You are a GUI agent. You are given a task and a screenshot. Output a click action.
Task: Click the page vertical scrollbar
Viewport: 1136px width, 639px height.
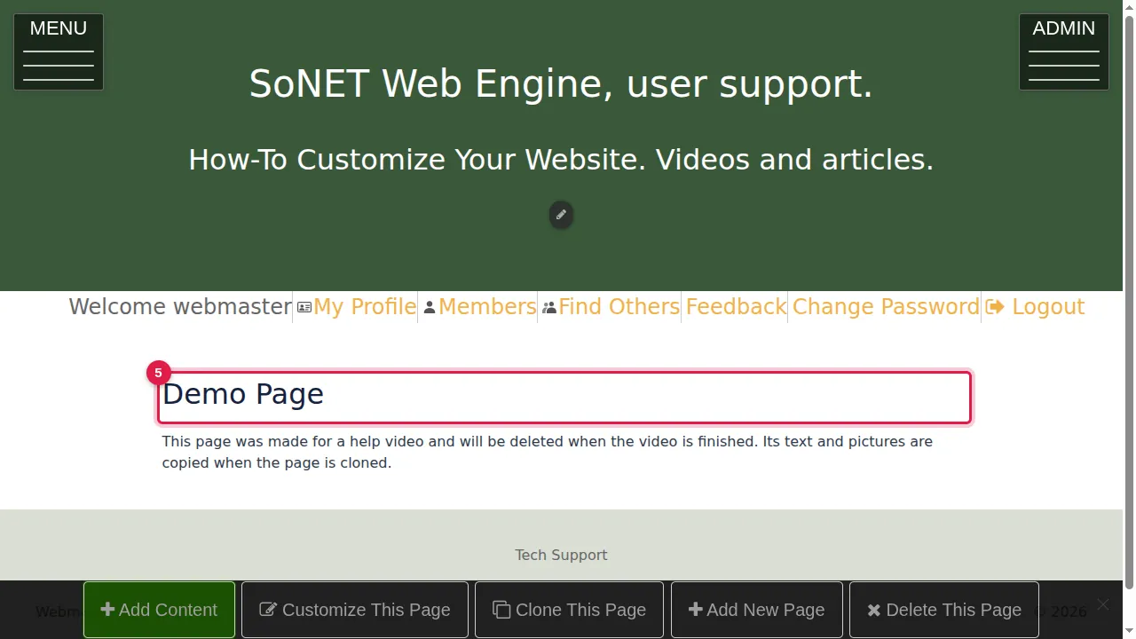pyautogui.click(x=1129, y=302)
